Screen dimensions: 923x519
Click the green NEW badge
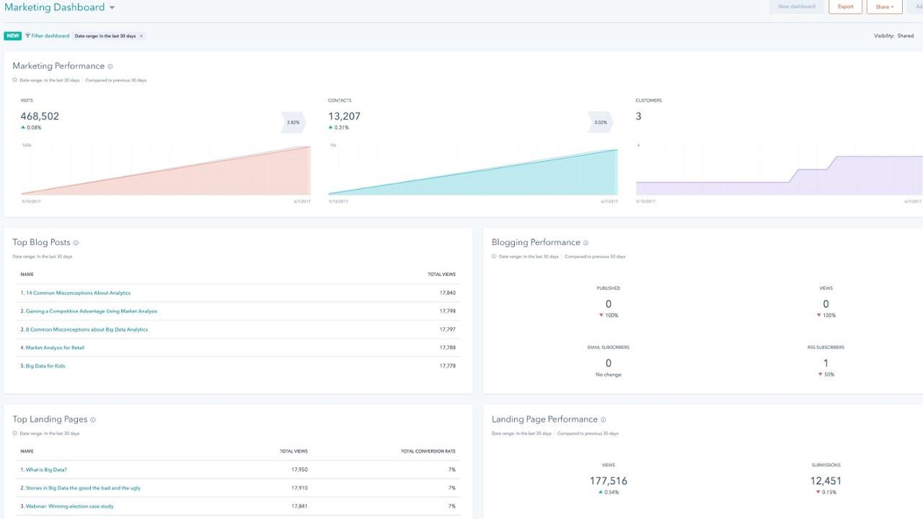(12, 35)
